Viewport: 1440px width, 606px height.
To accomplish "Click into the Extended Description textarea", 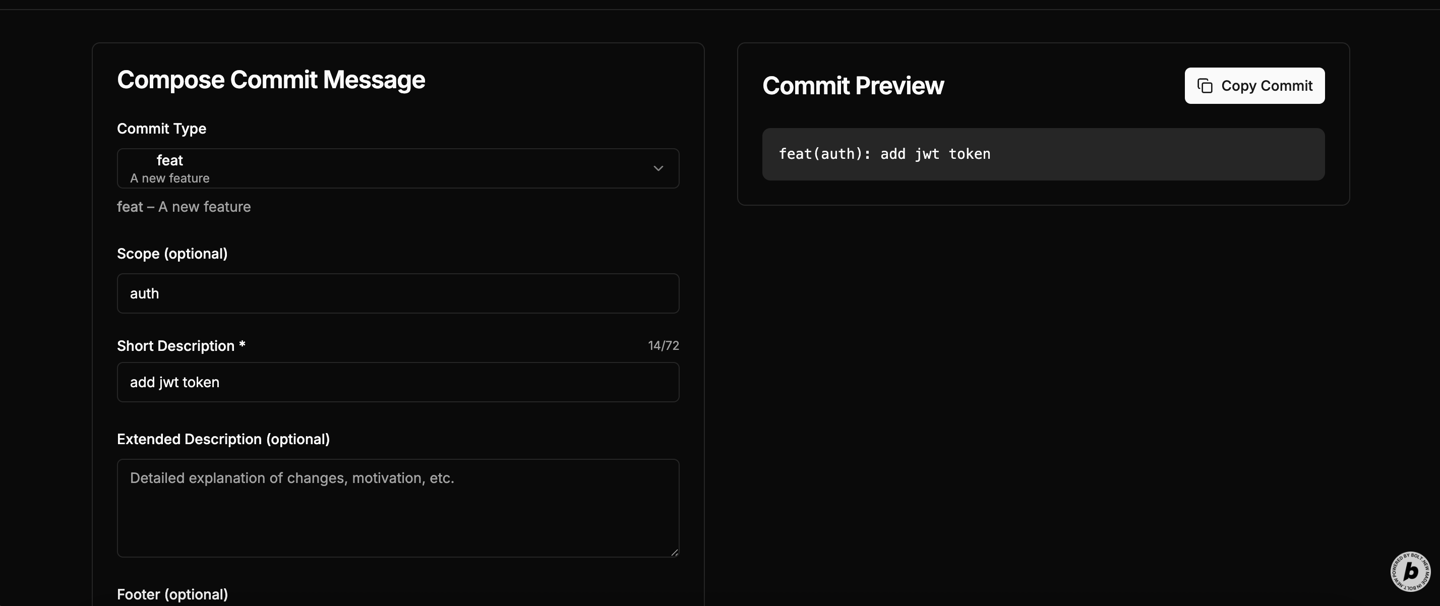I will pyautogui.click(x=397, y=508).
